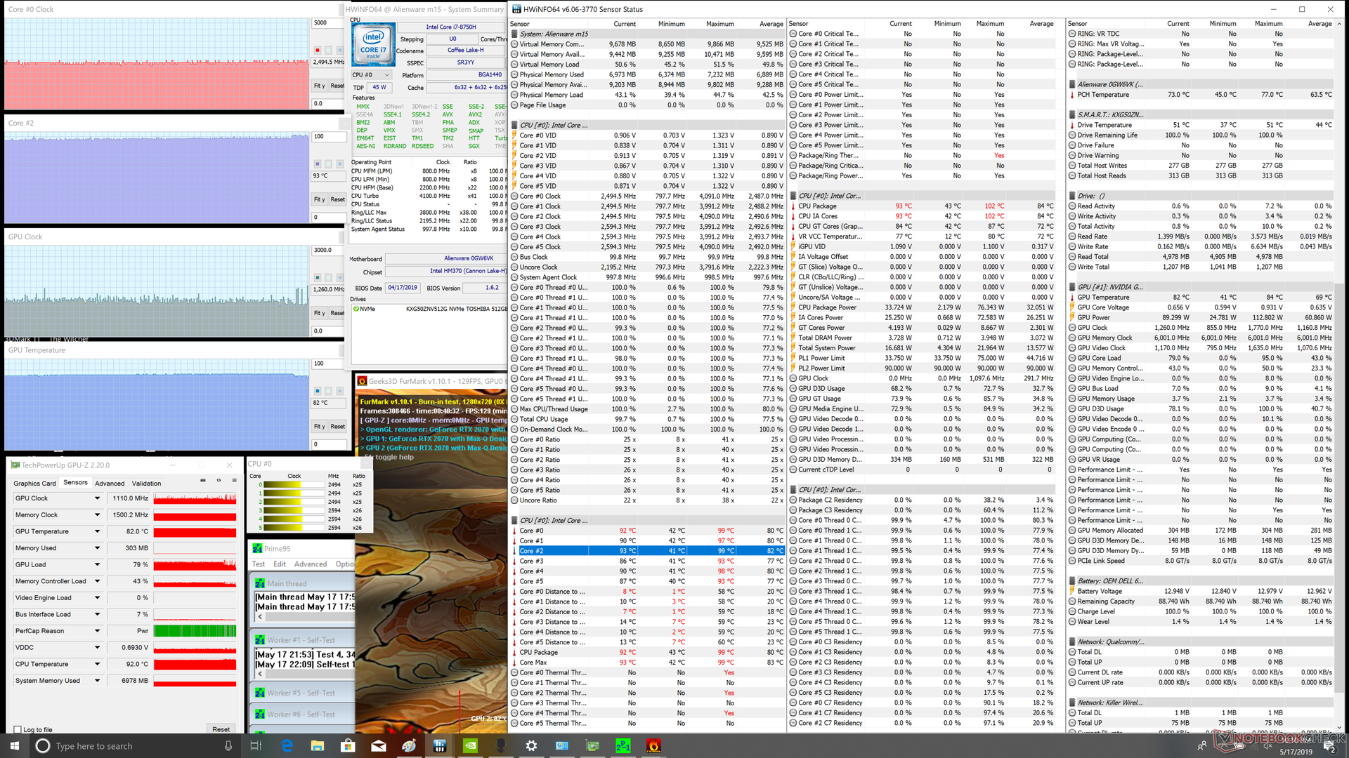Screen dimensions: 1349x758
Task: Switch to Graphics Card tab
Action: pyautogui.click(x=34, y=483)
